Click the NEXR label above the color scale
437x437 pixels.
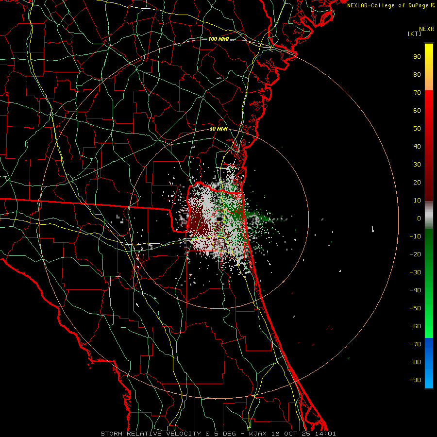pos(426,29)
